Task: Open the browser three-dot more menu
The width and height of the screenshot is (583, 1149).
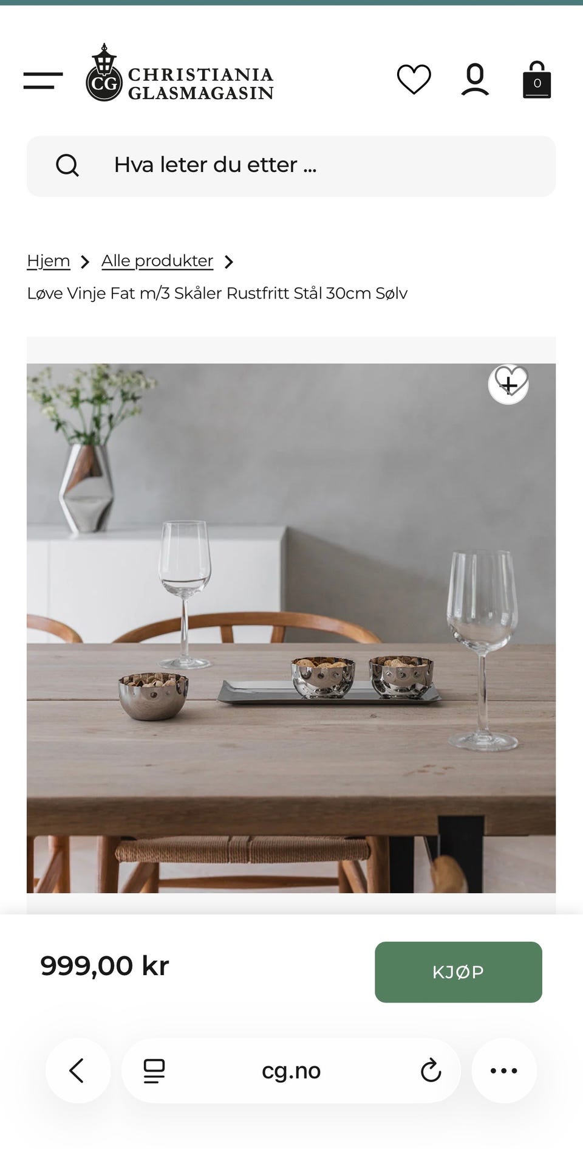Action: coord(504,1071)
